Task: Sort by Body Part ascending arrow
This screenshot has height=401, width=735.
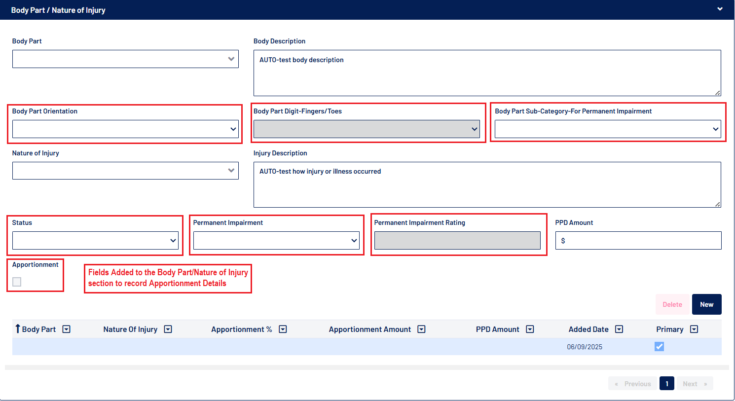Action: 18,329
